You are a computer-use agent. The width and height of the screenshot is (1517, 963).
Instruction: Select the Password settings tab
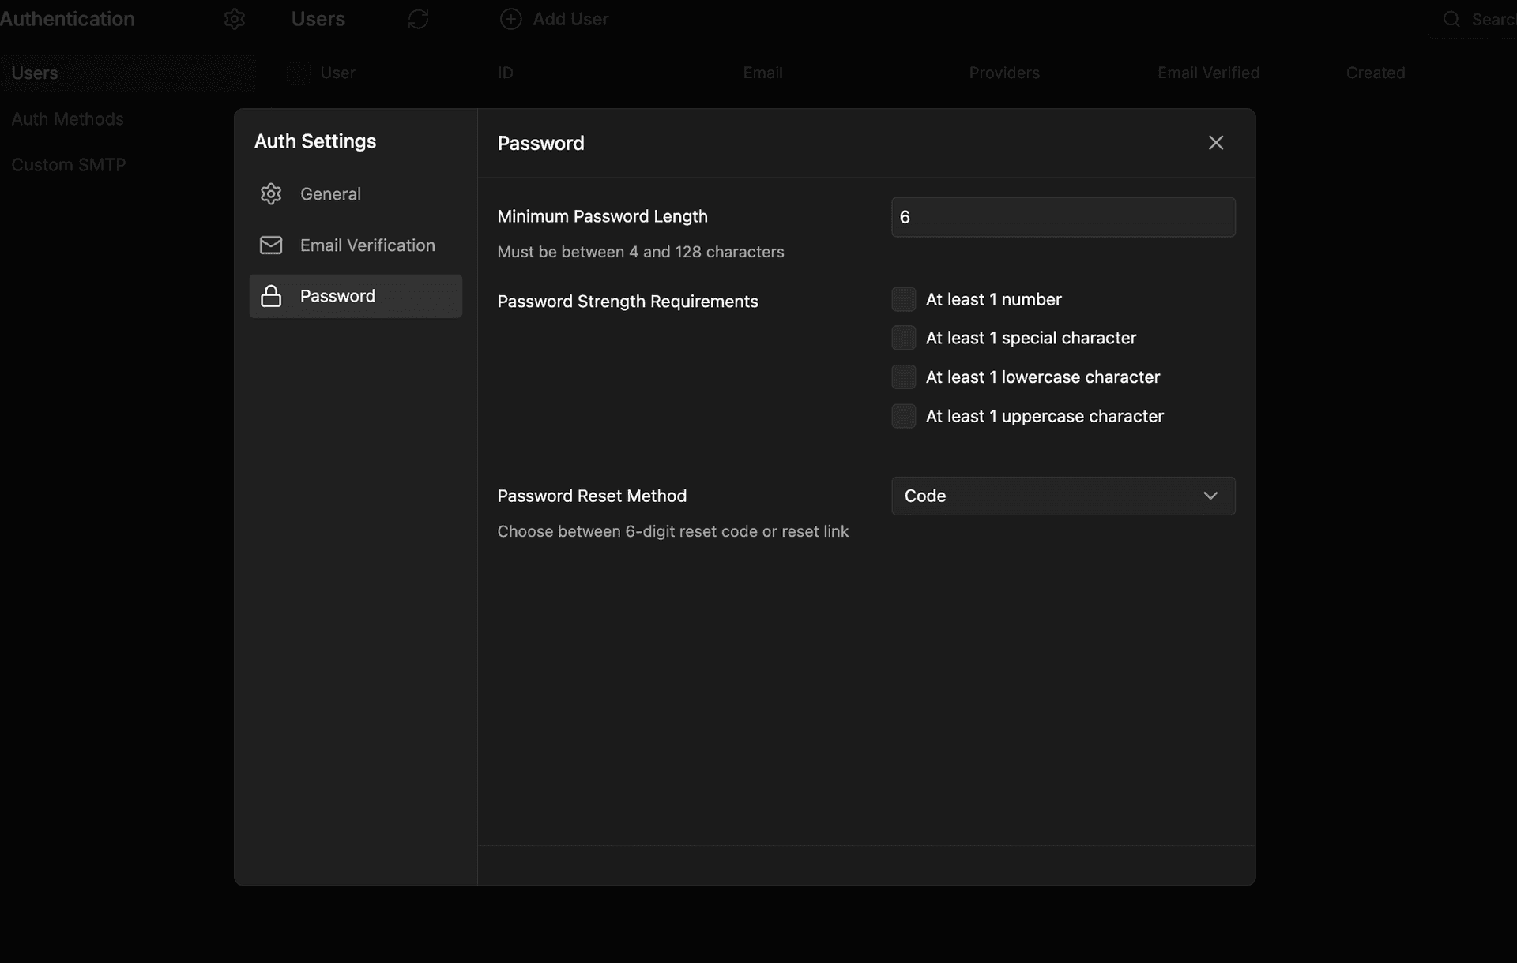click(356, 296)
